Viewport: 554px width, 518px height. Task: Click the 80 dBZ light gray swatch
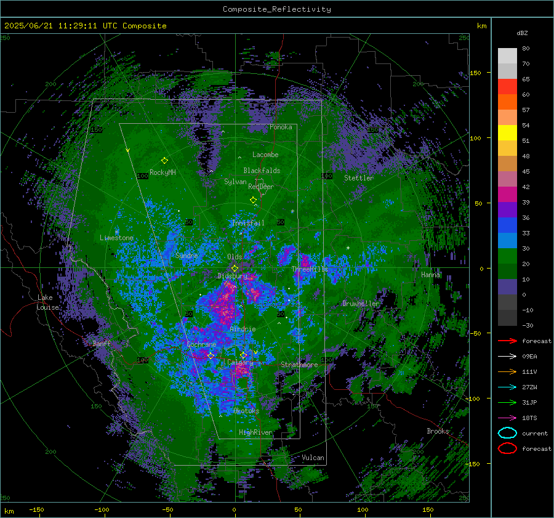click(507, 55)
